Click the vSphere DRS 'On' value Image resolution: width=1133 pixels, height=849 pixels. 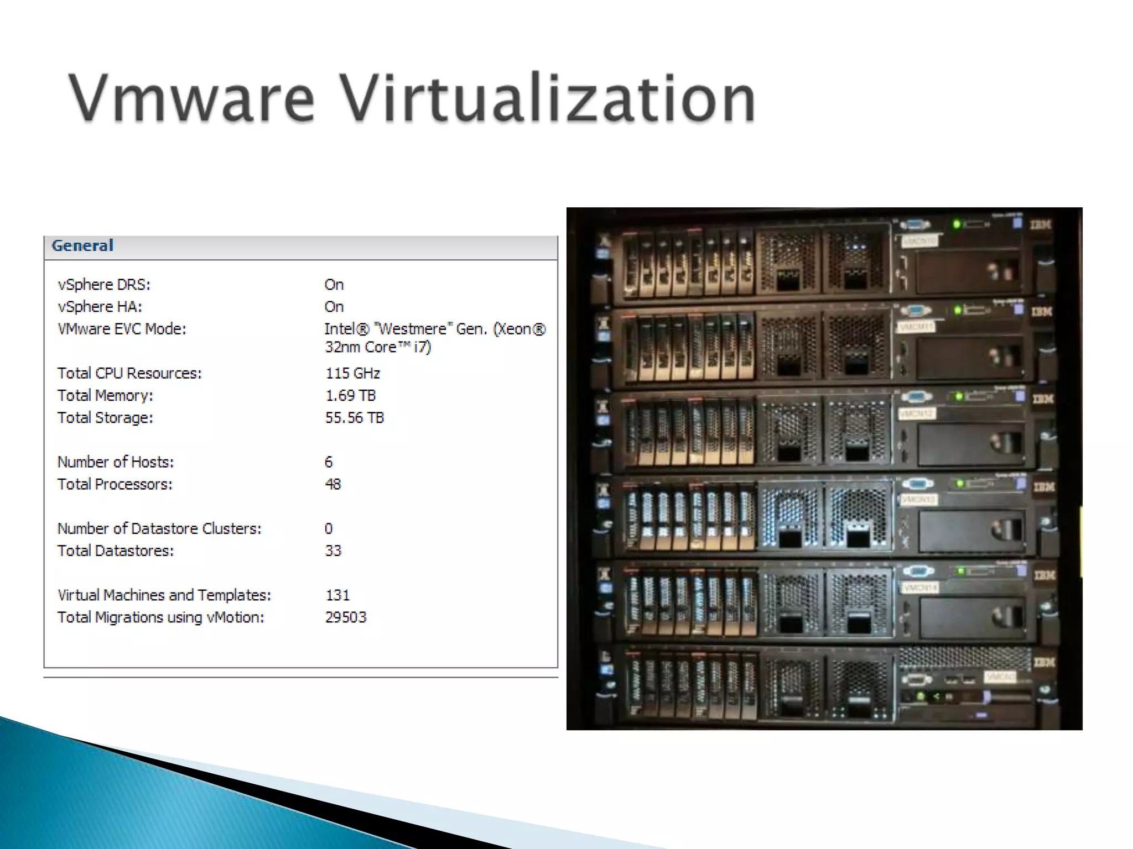tap(334, 285)
